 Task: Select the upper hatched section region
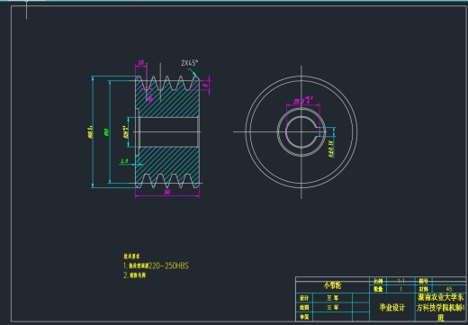tap(167, 101)
